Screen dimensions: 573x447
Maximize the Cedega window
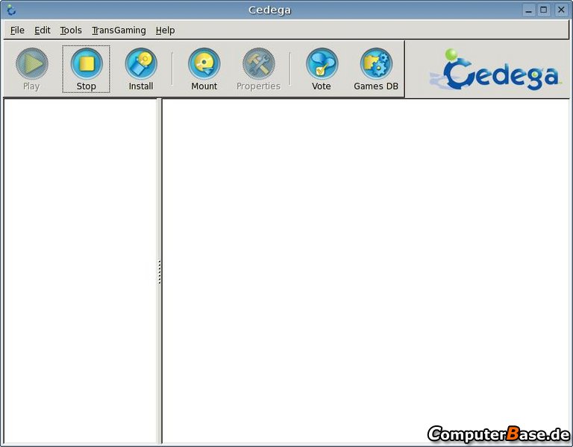(544, 10)
